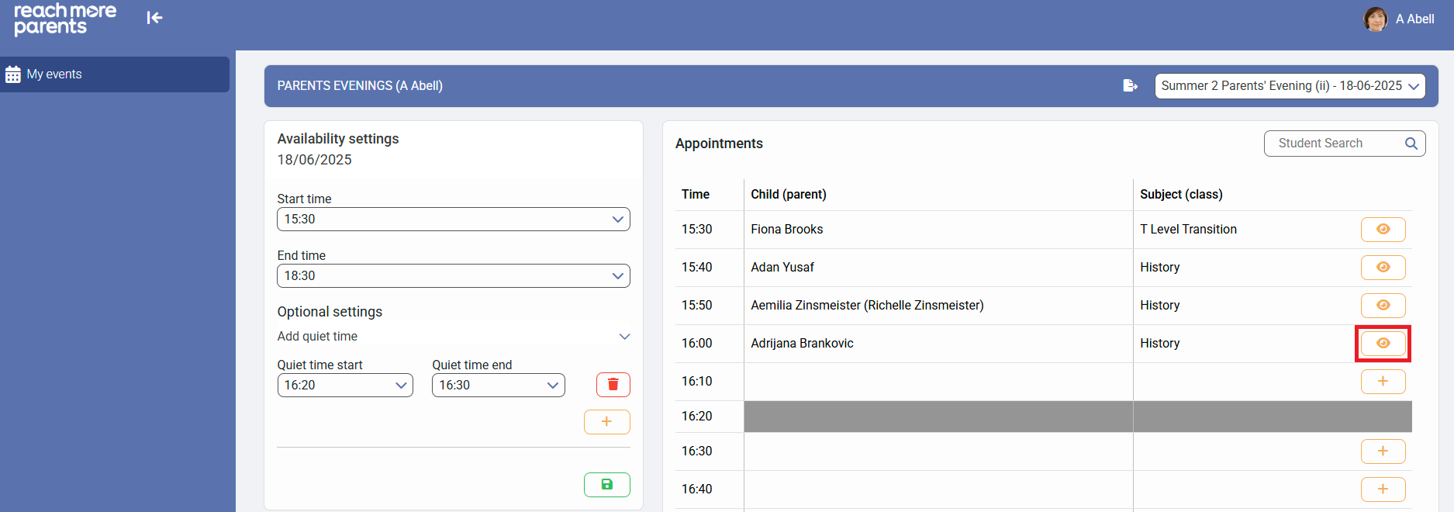View Adan Yusaf appointment via eye icon
Image resolution: width=1454 pixels, height=512 pixels.
click(x=1383, y=268)
